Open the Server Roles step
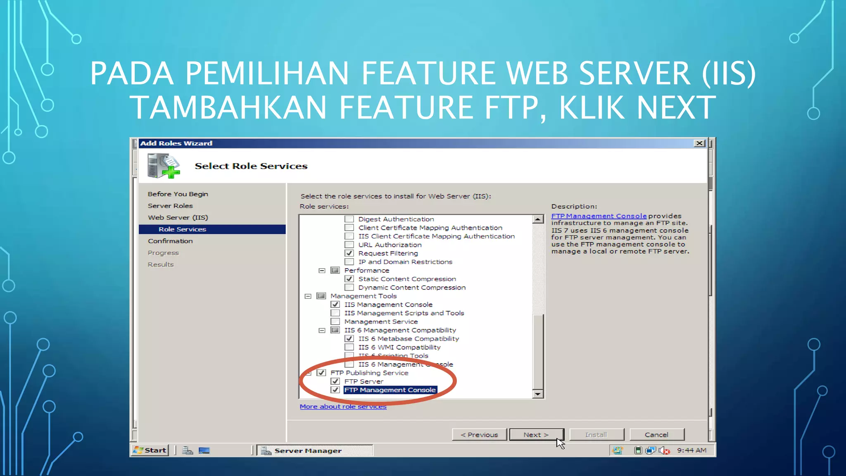Image resolution: width=846 pixels, height=476 pixels. pos(170,206)
